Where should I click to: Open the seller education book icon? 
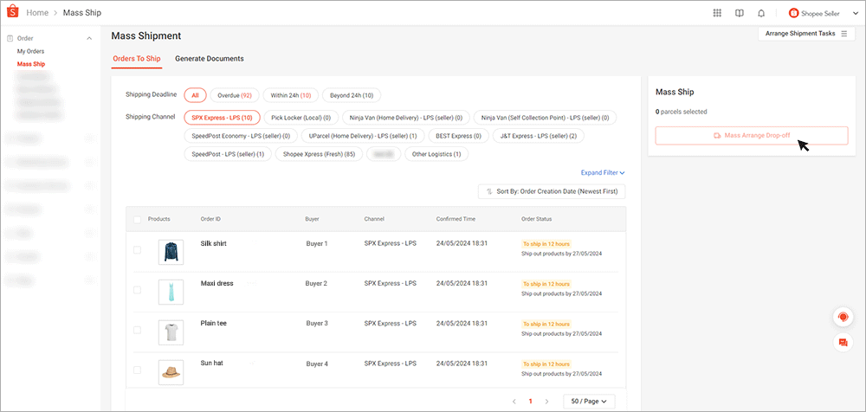click(740, 13)
